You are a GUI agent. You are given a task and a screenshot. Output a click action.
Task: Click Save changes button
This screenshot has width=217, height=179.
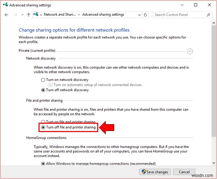(x=155, y=172)
